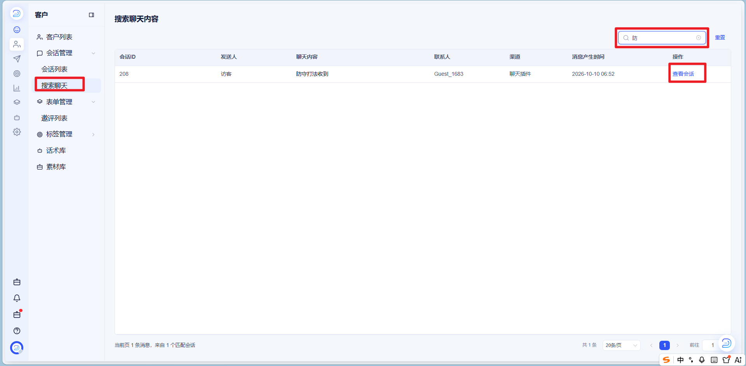Click 查看会话 for session 208
The image size is (746, 366).
coord(683,74)
